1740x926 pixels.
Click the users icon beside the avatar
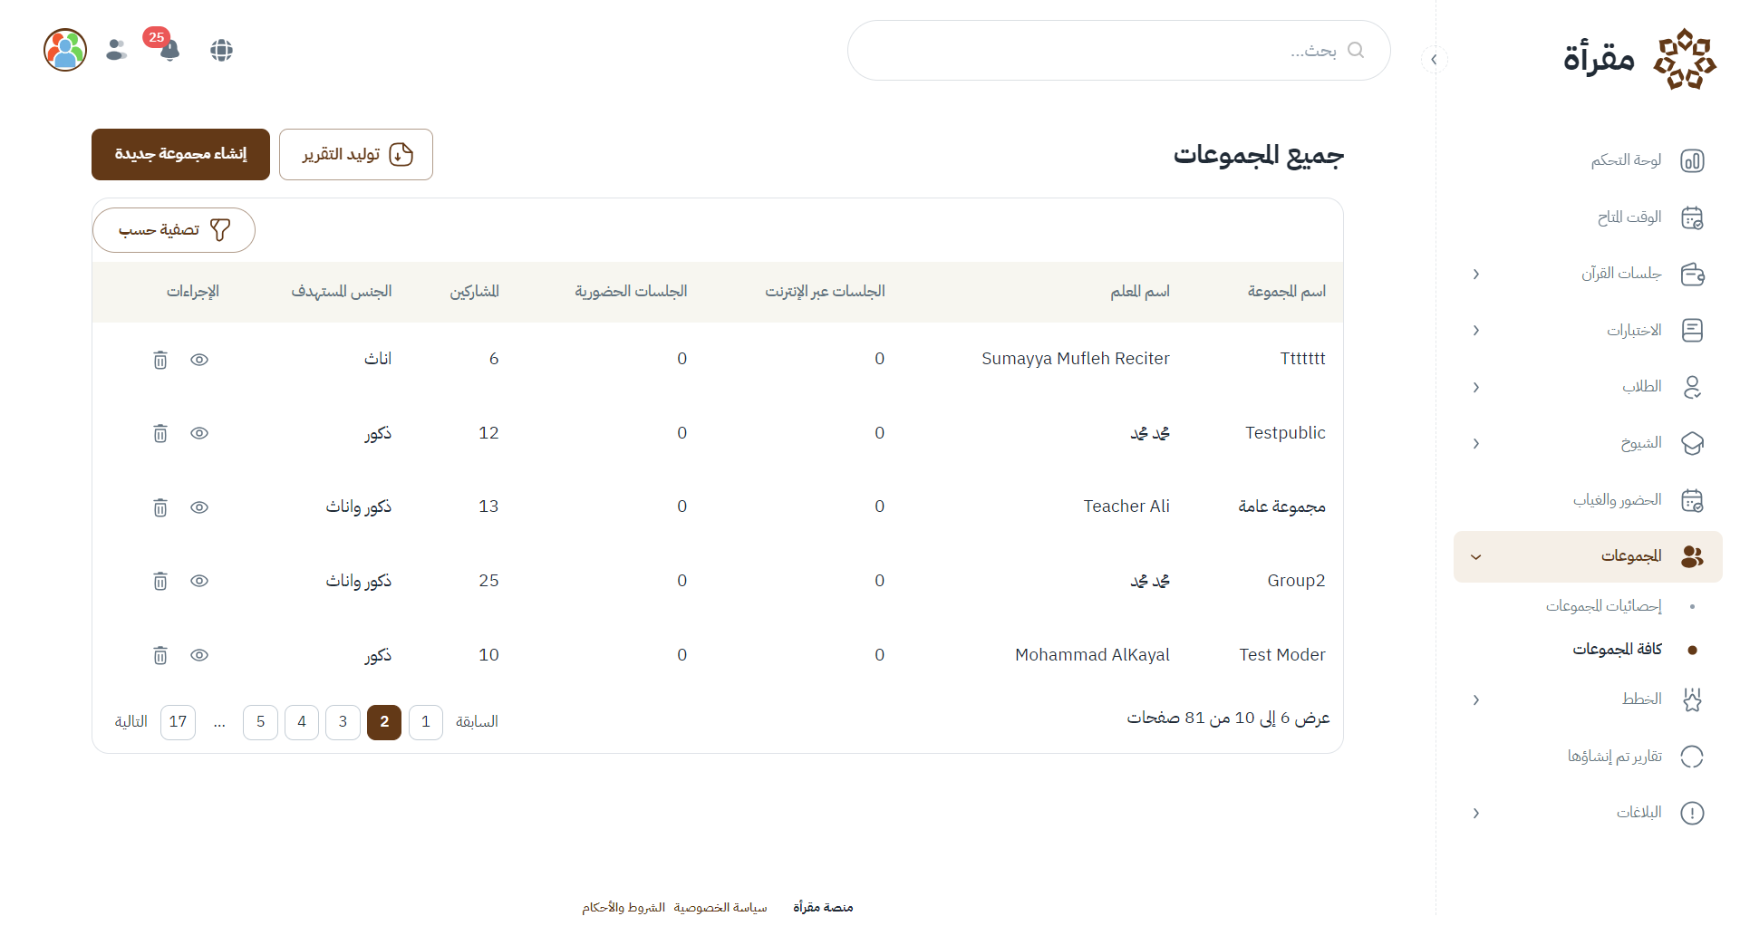[116, 50]
